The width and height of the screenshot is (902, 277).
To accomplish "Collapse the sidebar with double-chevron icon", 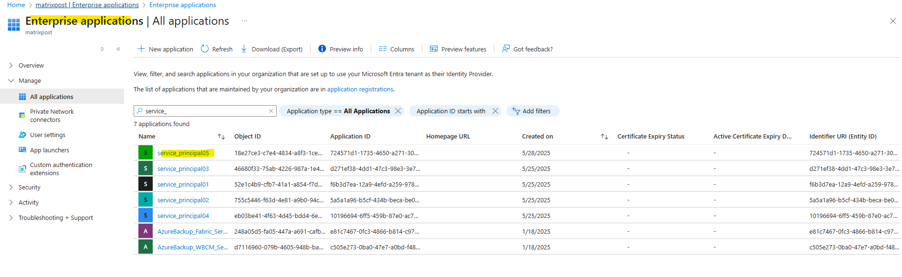I will (x=118, y=49).
